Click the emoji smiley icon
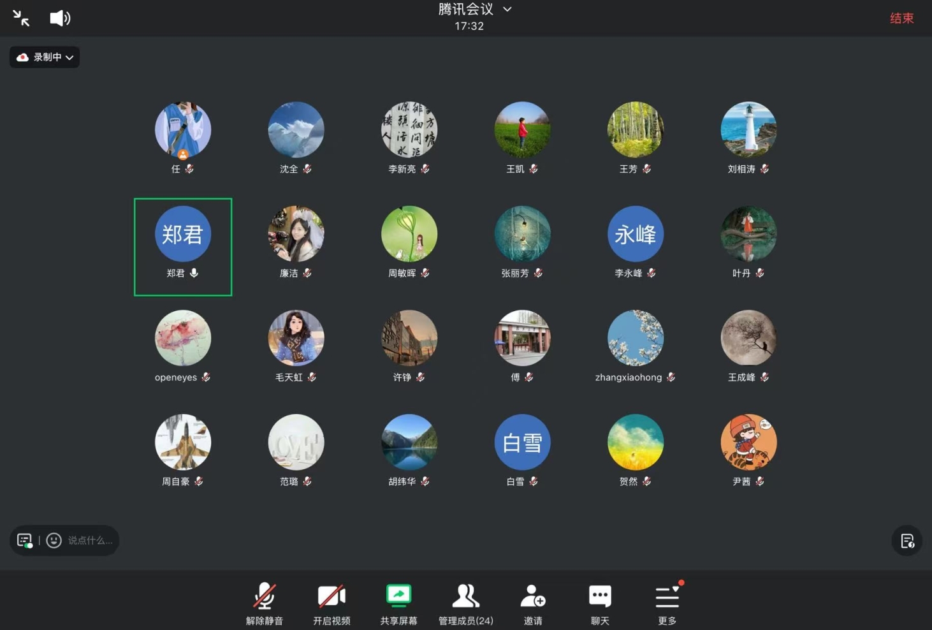The height and width of the screenshot is (630, 932). click(54, 540)
